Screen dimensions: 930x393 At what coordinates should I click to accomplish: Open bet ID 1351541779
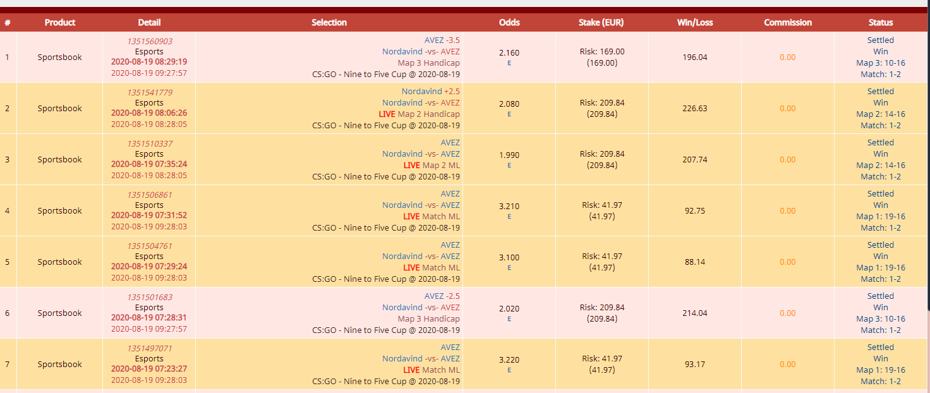point(150,92)
